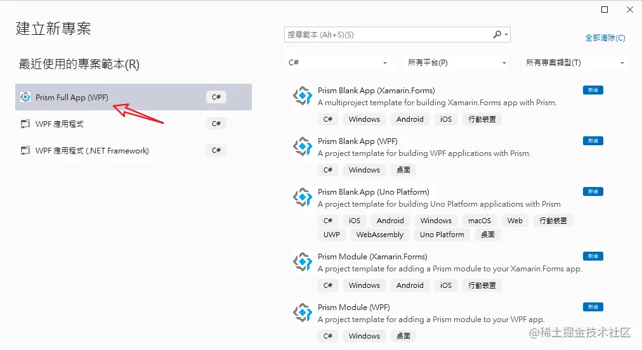Click C# badge on WPF 應用程式 (.NET Framework) row
This screenshot has height=350, width=642.
click(x=216, y=150)
